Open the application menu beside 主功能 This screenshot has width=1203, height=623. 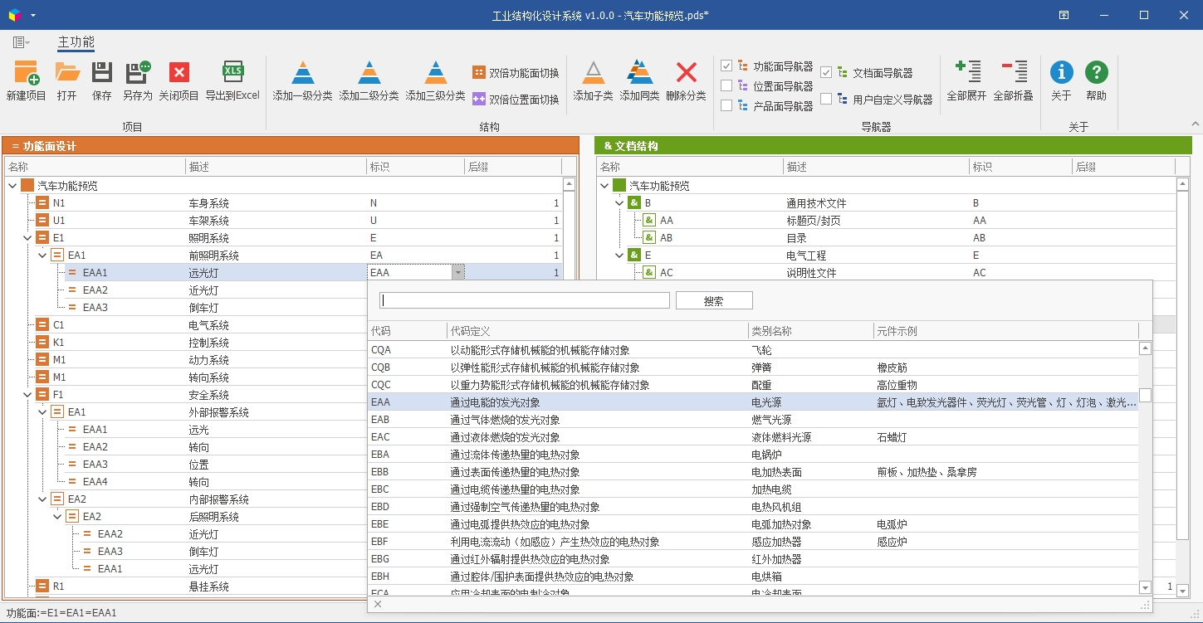point(21,42)
